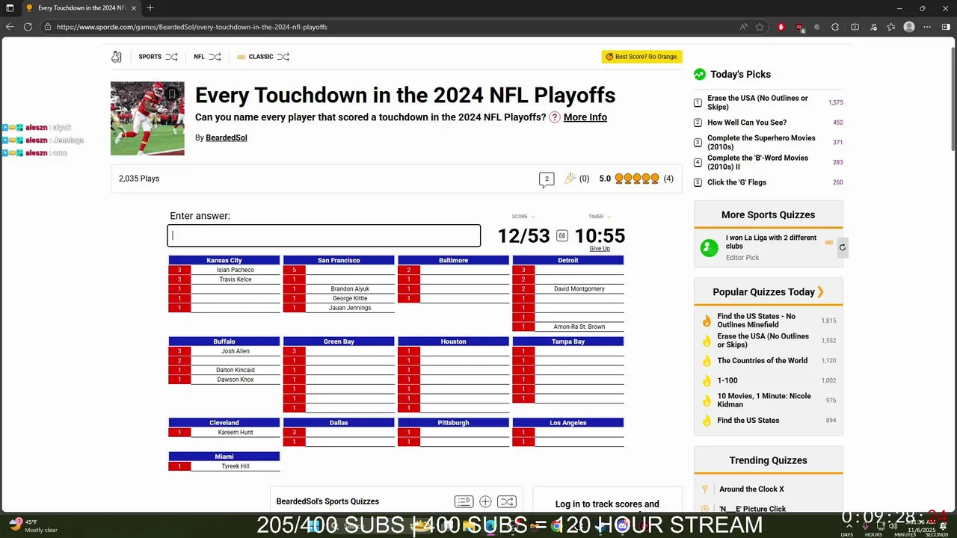Viewport: 957px width, 538px height.
Task: Click the More Info link
Action: [x=585, y=117]
